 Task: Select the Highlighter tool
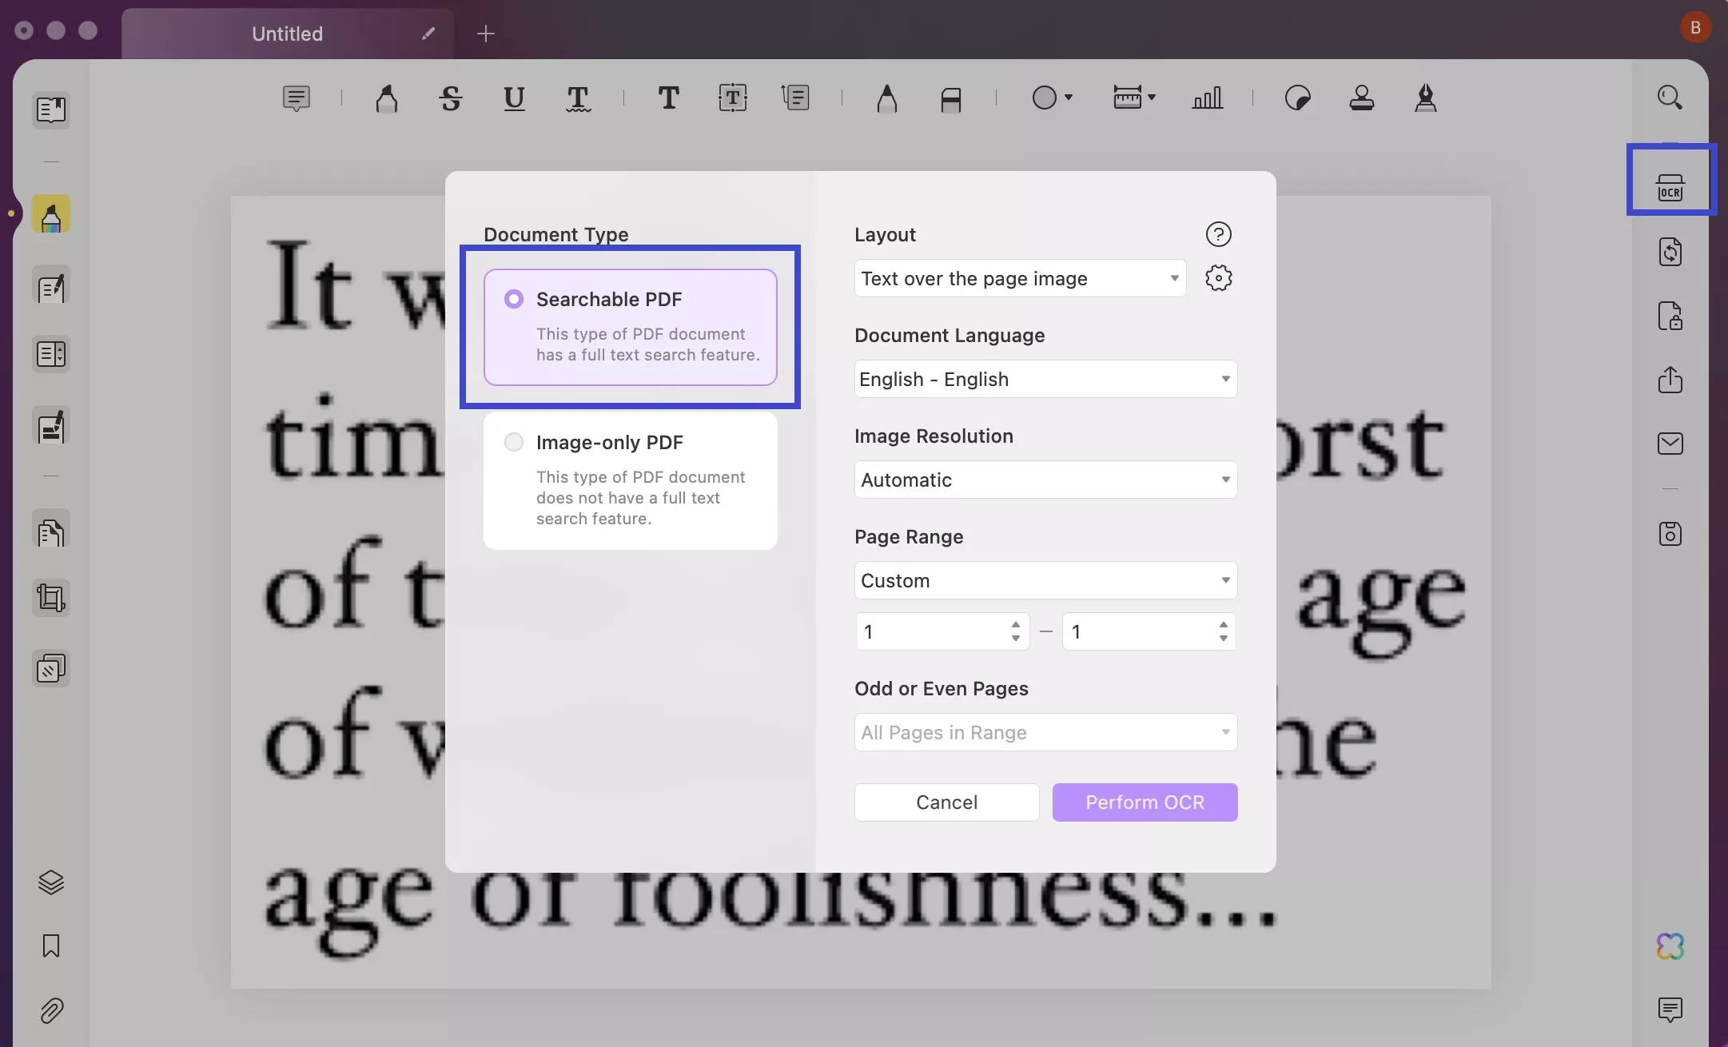point(387,98)
